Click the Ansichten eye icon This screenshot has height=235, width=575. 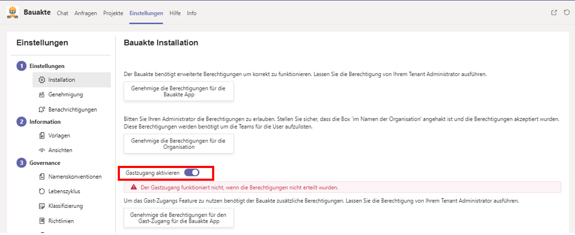click(x=42, y=150)
